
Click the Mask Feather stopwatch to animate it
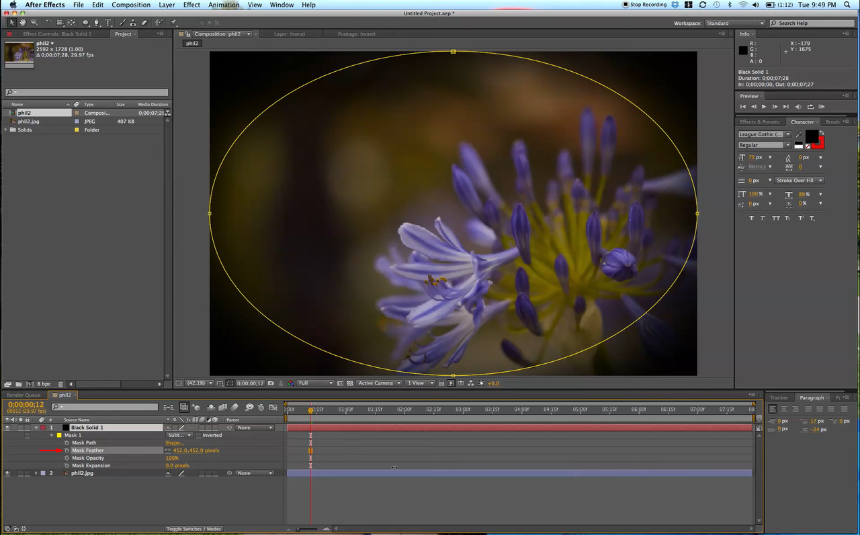pyautogui.click(x=67, y=450)
